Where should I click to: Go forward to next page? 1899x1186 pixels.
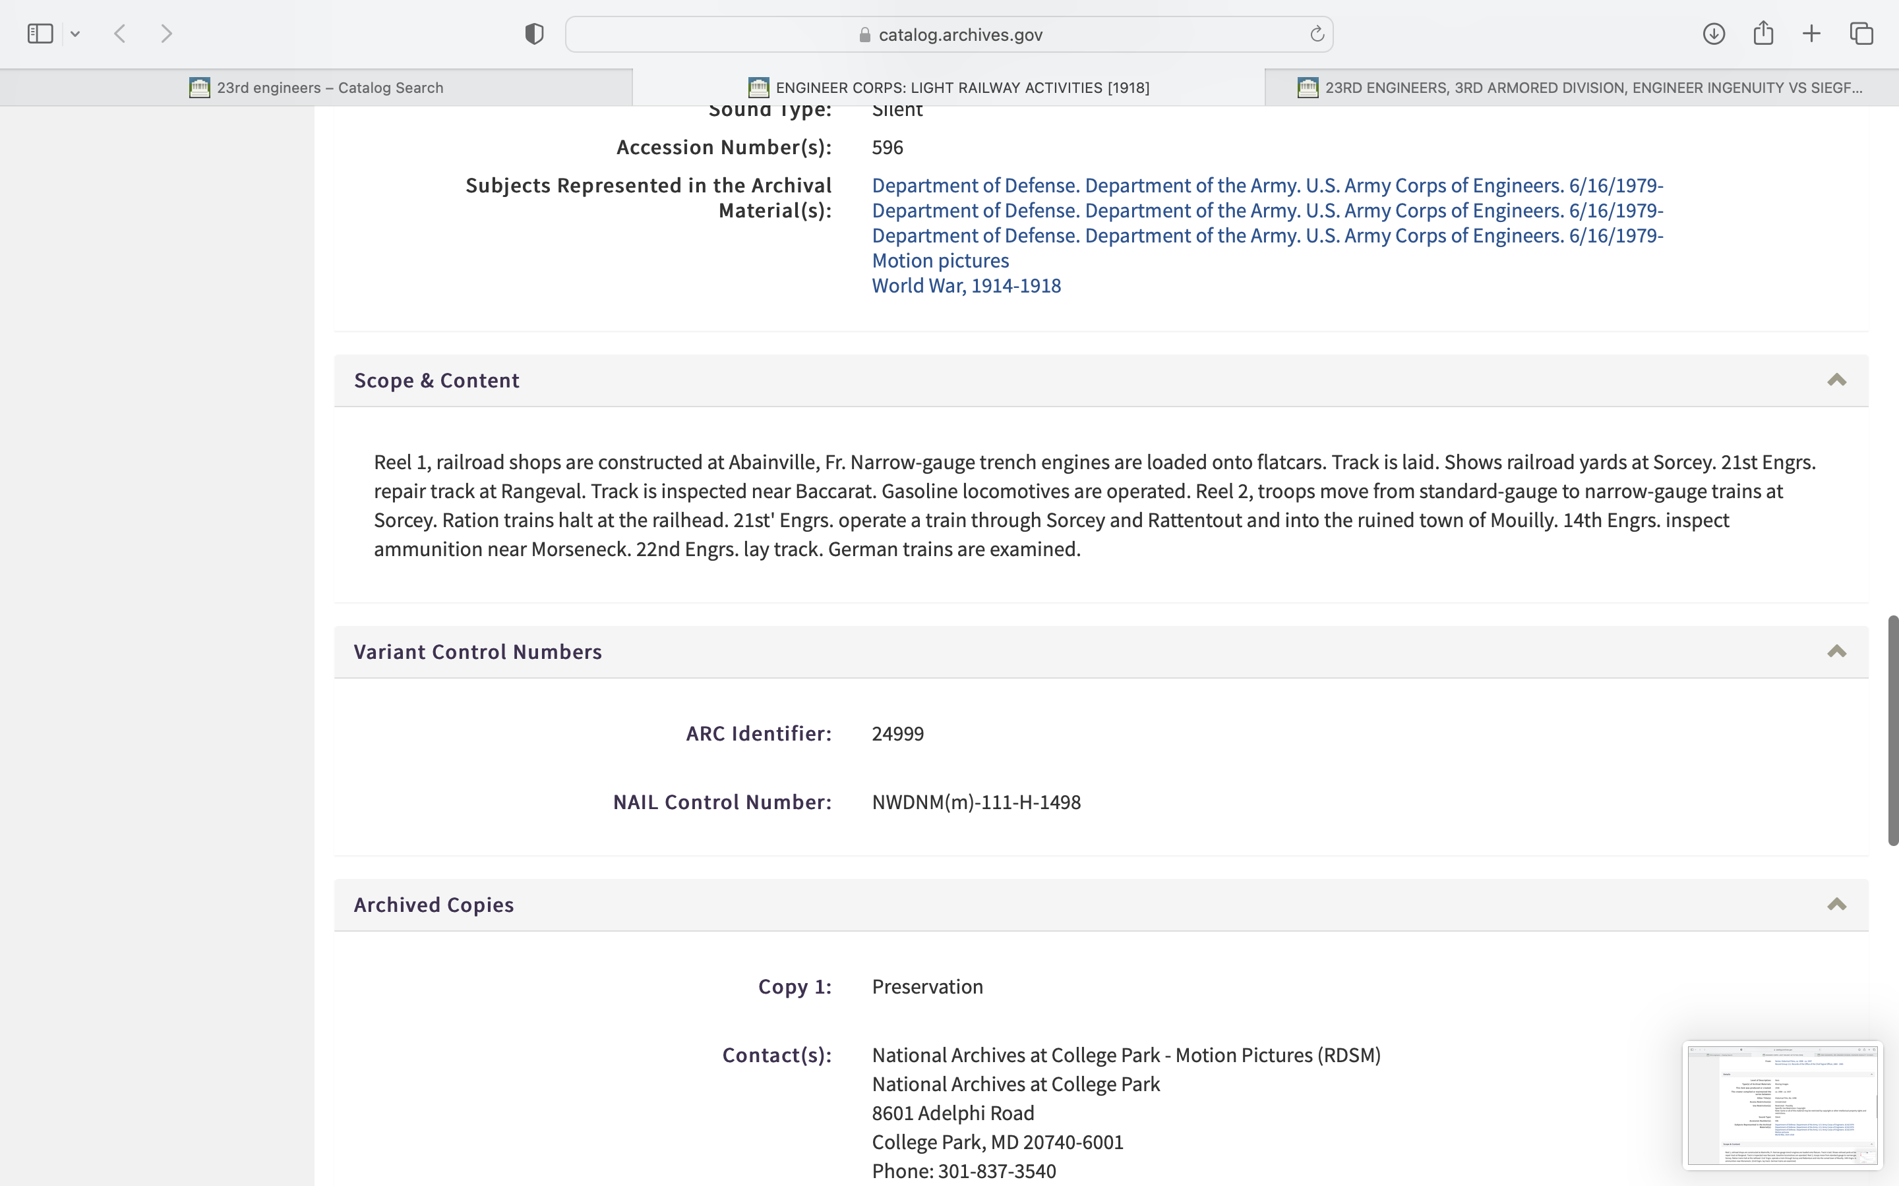166,34
